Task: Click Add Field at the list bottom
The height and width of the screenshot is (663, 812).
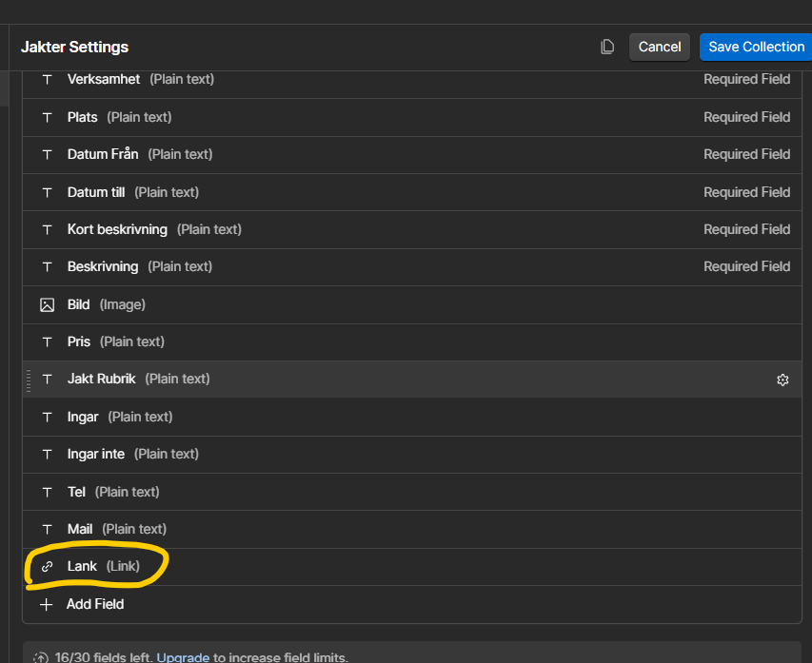Action: point(95,603)
